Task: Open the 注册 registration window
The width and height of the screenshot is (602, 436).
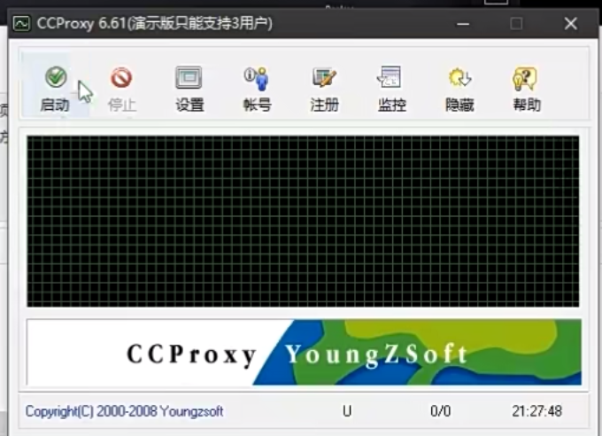Action: tap(324, 89)
